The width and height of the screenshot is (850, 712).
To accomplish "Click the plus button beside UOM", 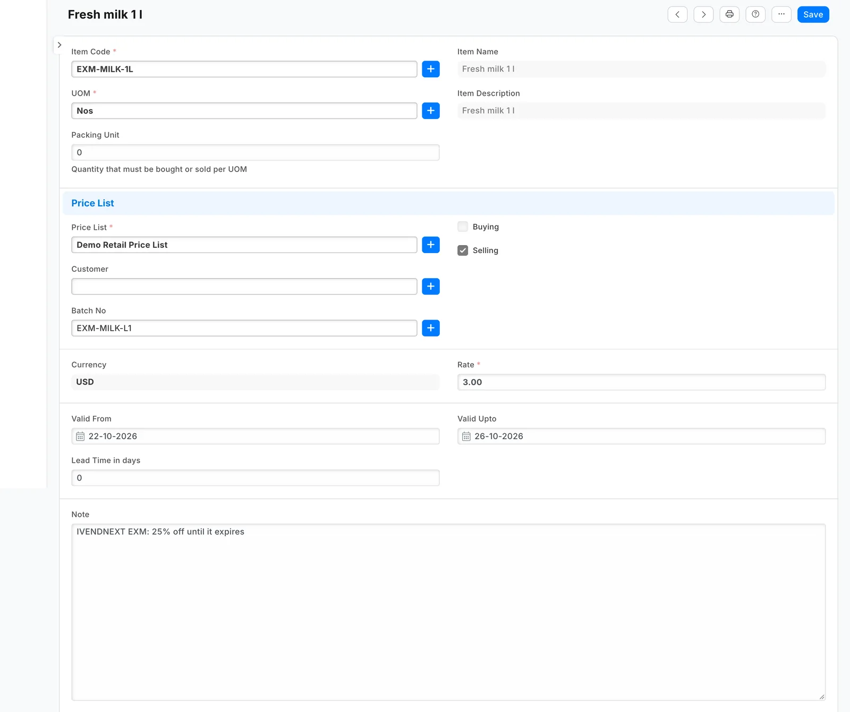I will pos(431,111).
